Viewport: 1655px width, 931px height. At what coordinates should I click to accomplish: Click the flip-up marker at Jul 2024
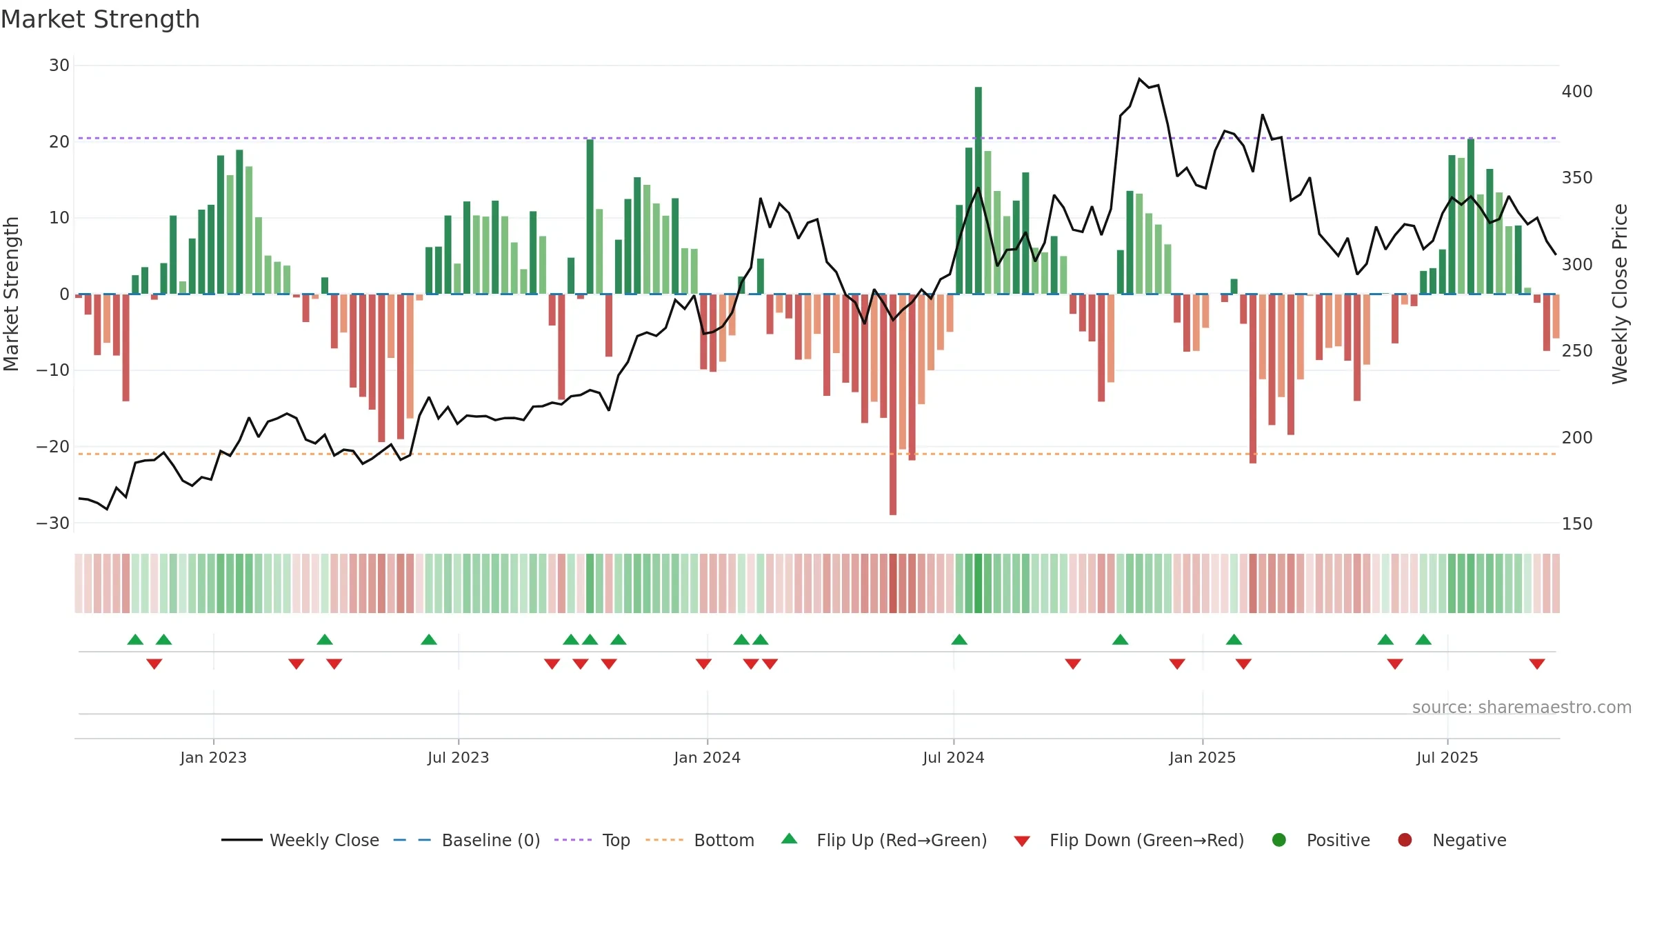(x=959, y=639)
